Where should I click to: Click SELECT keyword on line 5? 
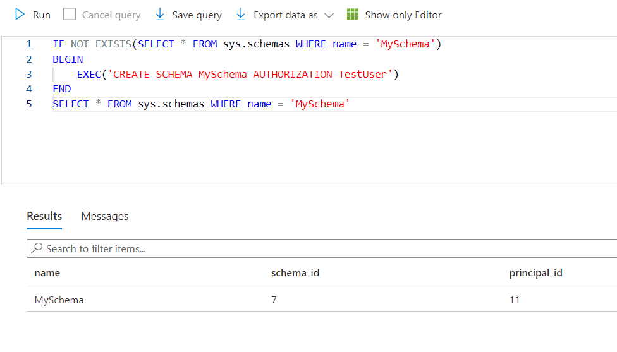pyautogui.click(x=71, y=104)
